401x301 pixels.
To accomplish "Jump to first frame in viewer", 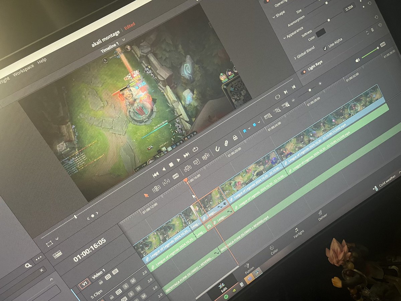I will point(155,175).
